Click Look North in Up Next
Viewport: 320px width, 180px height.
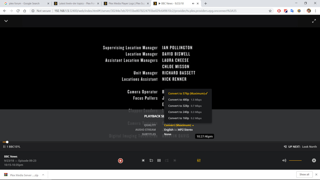click(309, 147)
